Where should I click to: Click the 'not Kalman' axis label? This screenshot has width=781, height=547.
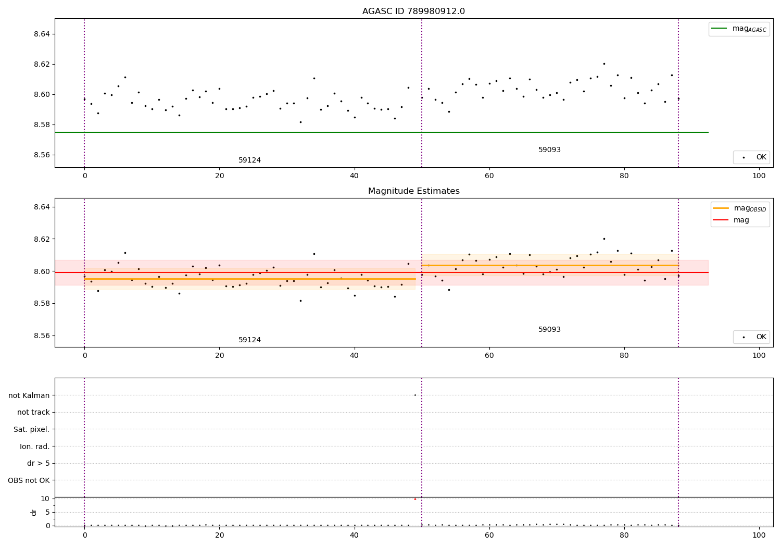29,395
